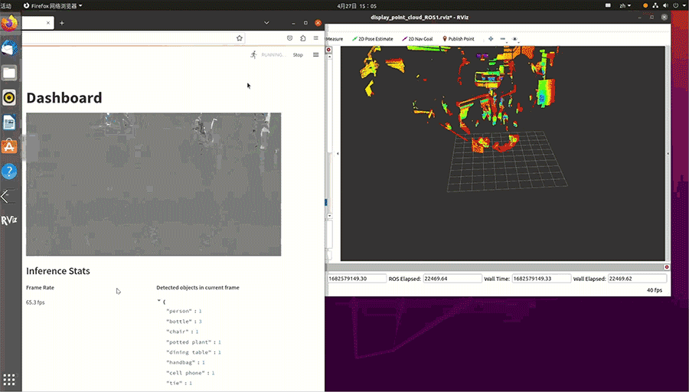Open the Streamlit hamburger menu

click(x=316, y=54)
